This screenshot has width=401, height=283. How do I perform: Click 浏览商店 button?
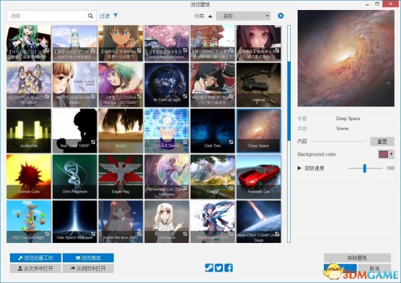click(88, 258)
